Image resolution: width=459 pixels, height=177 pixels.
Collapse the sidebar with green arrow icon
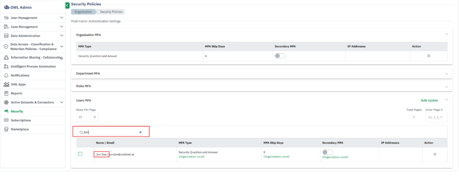67,5
